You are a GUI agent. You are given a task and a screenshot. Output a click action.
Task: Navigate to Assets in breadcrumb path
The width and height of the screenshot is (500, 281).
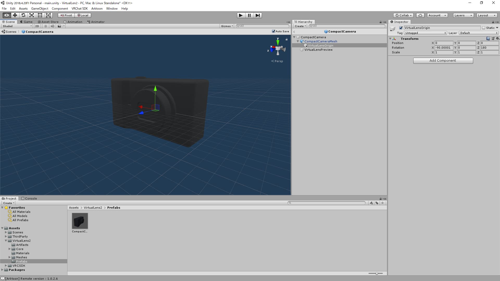(74, 208)
